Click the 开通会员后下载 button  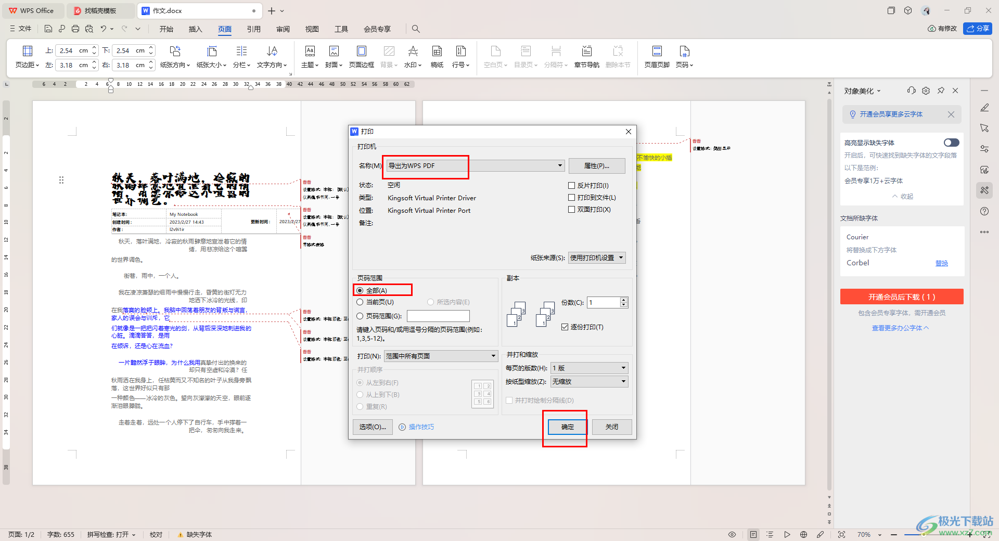902,297
